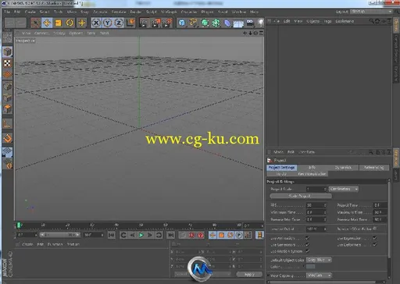Open the View Clipping Medium dropdown
Image resolution: width=400 pixels, height=284 pixels.
coord(319,275)
